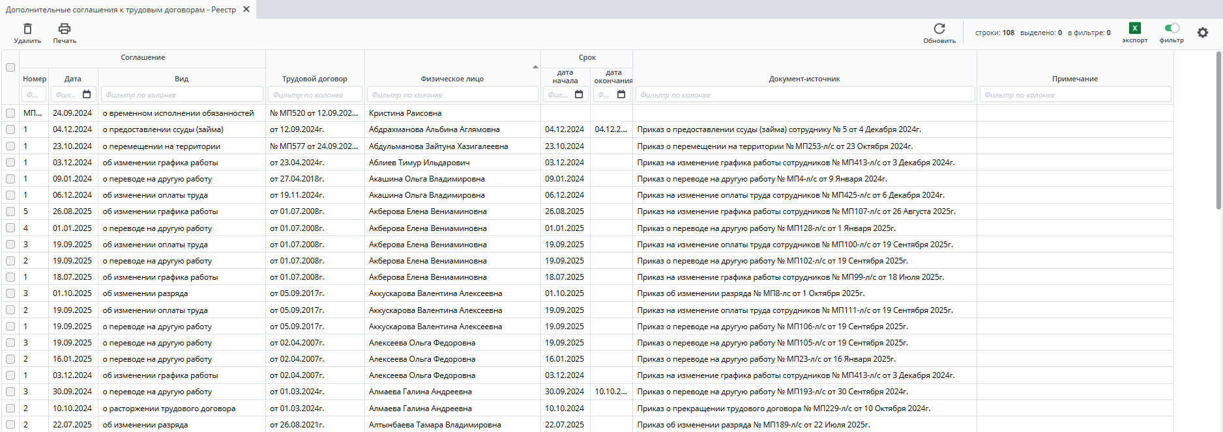Close the registry tab
Screen dimensions: 1223x432
tap(246, 9)
